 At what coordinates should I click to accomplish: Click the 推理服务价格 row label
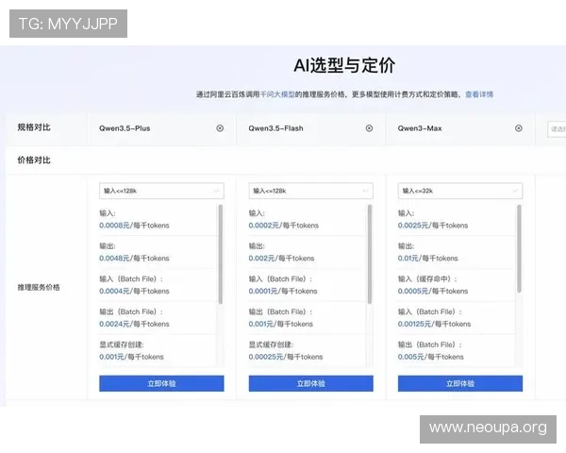tap(39, 287)
